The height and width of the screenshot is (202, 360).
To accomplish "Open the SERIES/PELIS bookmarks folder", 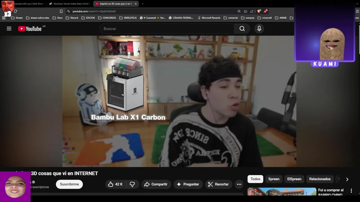I will (128, 18).
